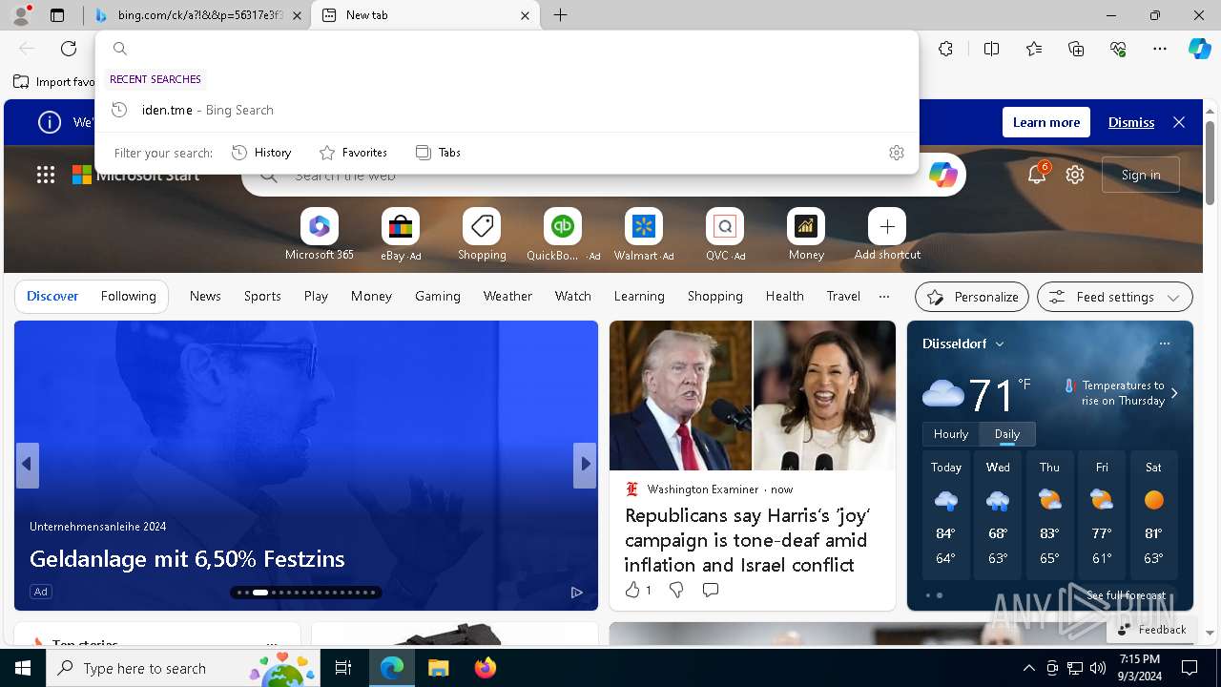Select the Discover feed tab
The height and width of the screenshot is (687, 1221).
[x=52, y=297]
